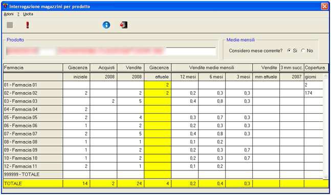Select row 06 - Farmacia 06
331x195 pixels.
point(33,125)
